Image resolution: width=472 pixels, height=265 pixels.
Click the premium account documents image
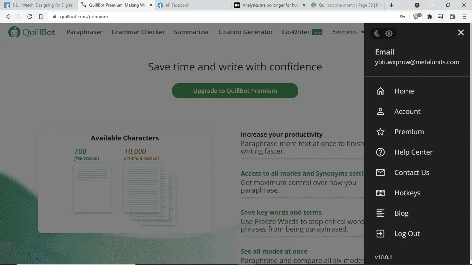150,195
